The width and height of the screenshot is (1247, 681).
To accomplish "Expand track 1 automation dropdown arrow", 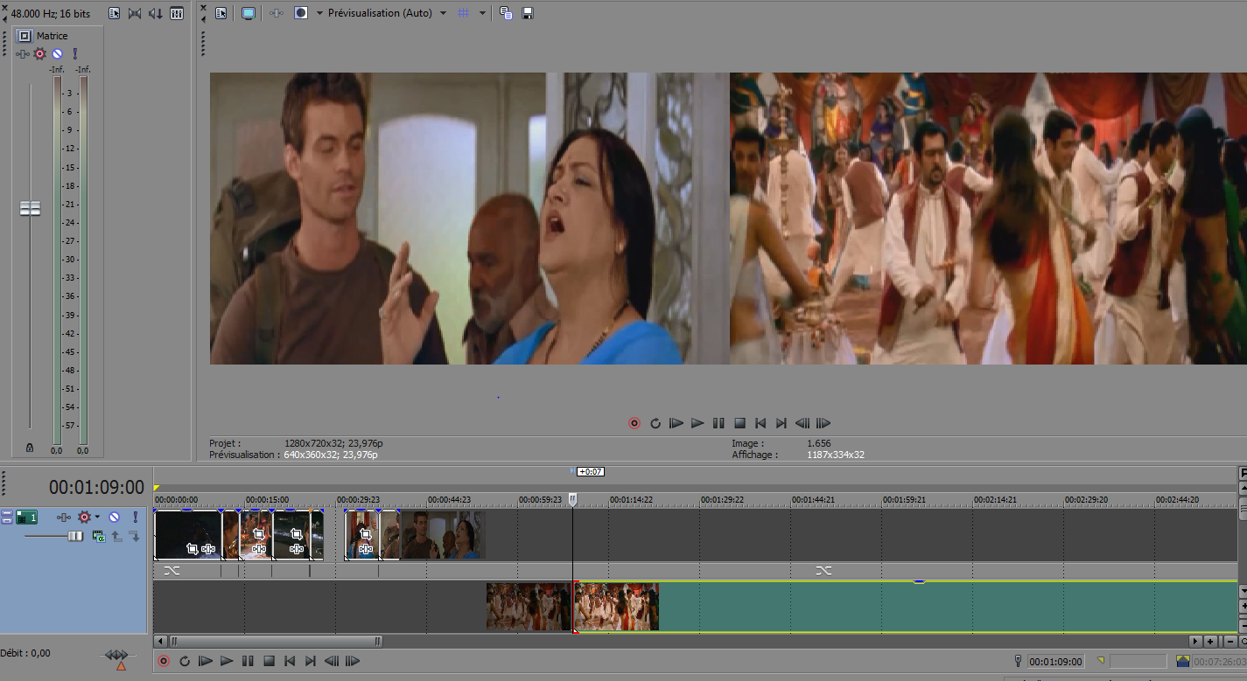I will (x=97, y=518).
